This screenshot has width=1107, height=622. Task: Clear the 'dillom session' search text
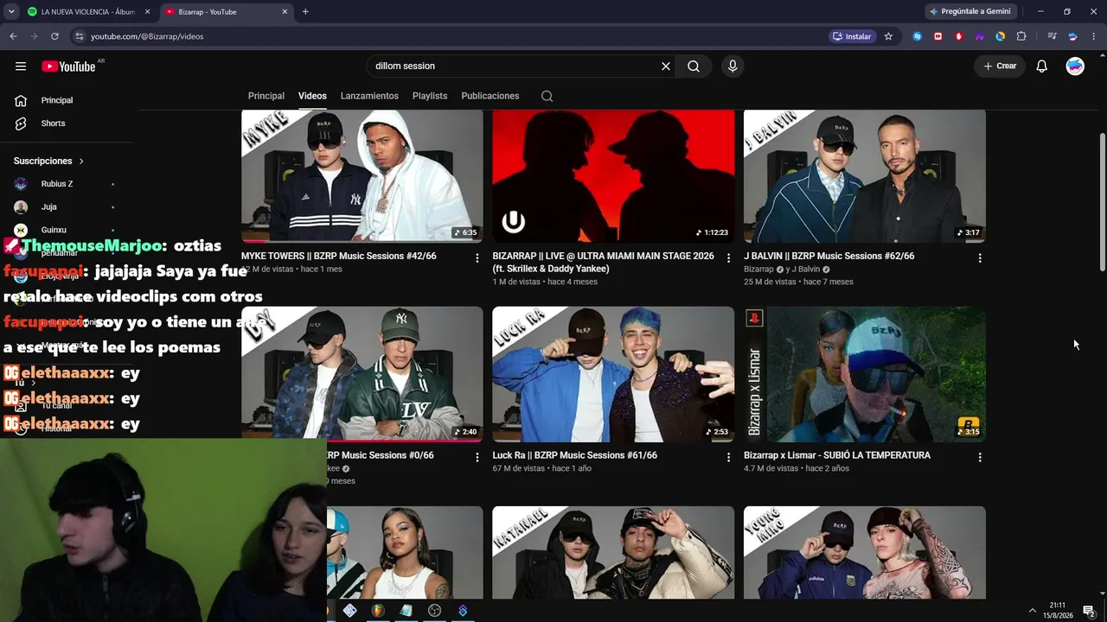pos(666,67)
